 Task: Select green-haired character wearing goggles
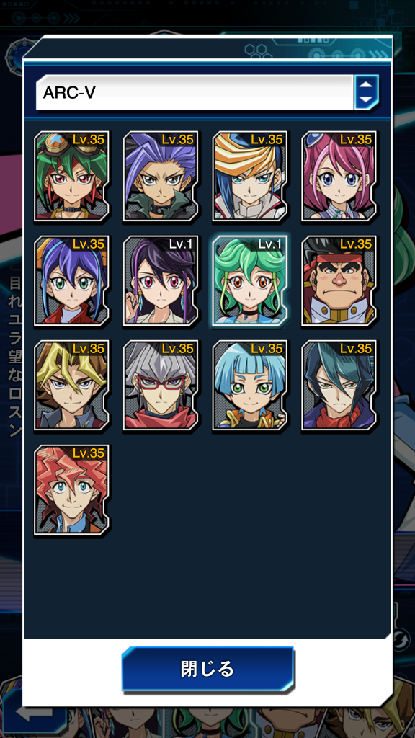click(72, 176)
